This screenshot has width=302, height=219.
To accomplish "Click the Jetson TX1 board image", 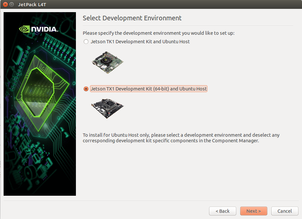I will pyautogui.click(x=107, y=109).
